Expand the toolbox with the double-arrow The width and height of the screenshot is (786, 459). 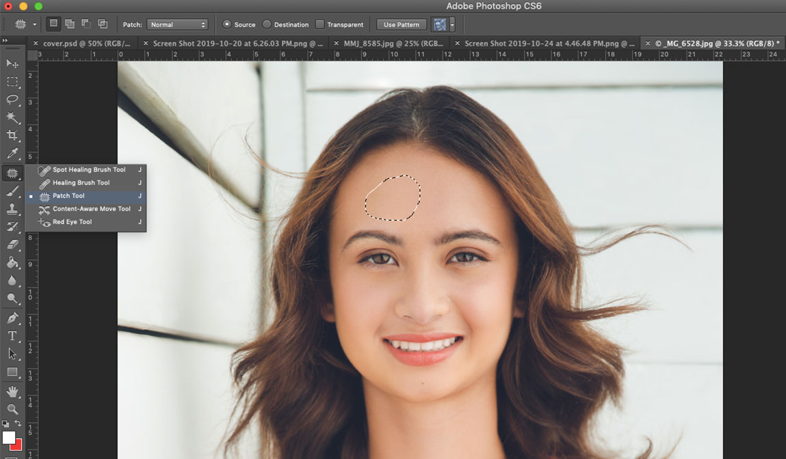[5, 40]
